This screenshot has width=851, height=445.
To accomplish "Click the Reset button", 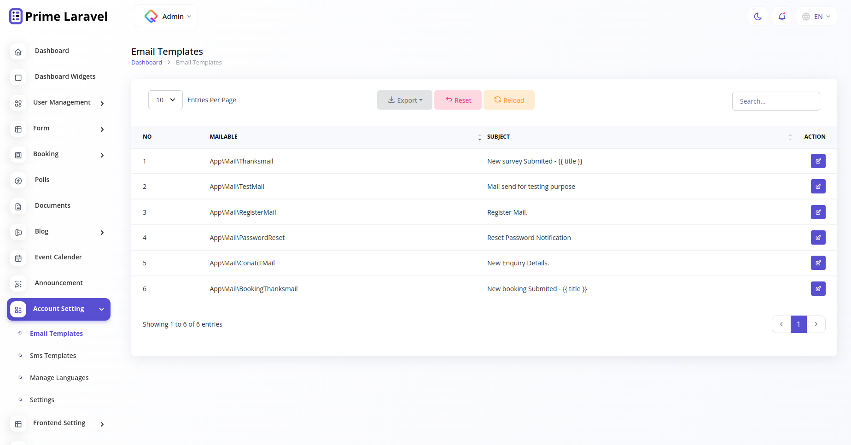I will [x=458, y=100].
